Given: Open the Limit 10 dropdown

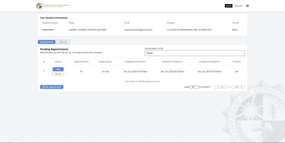Looking at the screenshot, I should (x=194, y=87).
